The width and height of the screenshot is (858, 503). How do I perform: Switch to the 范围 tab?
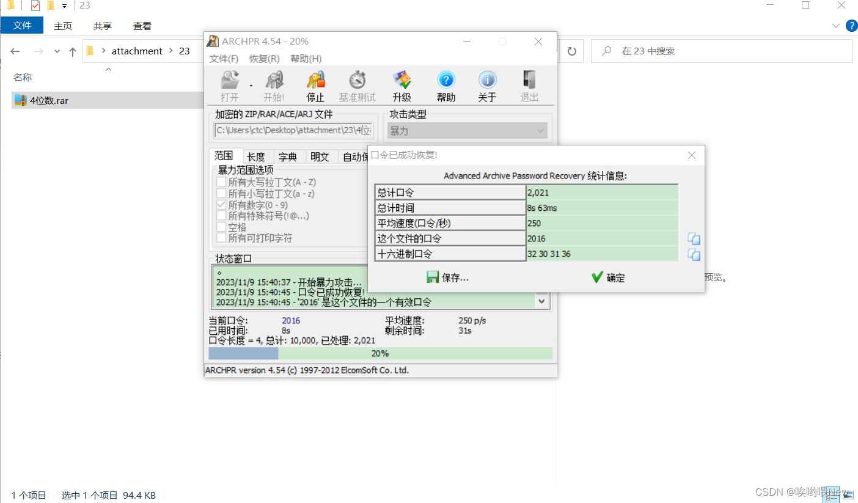pos(224,156)
